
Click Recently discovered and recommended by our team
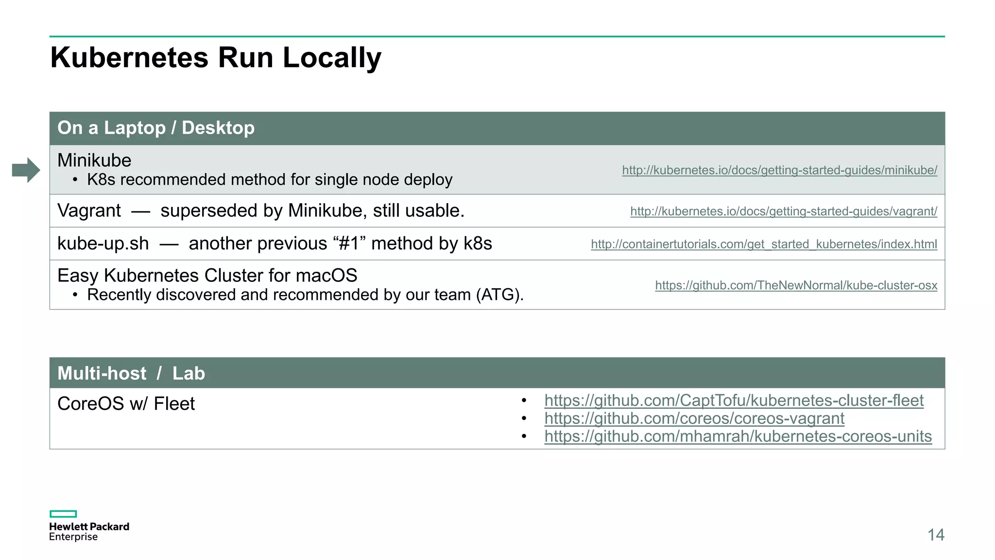pos(306,295)
